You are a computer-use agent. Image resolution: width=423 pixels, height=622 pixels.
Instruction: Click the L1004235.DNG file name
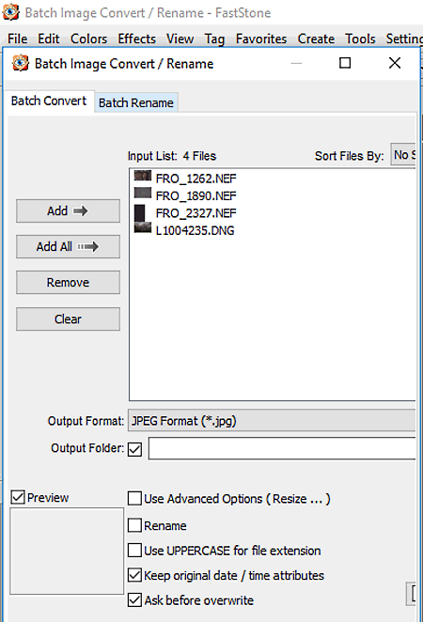click(195, 230)
